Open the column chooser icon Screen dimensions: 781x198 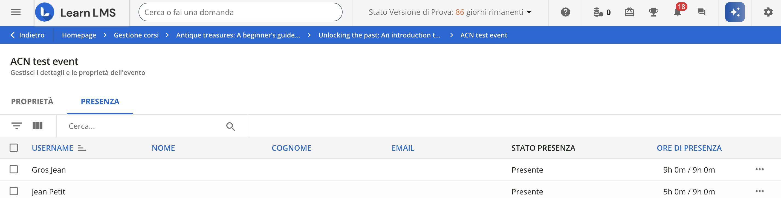pyautogui.click(x=37, y=126)
